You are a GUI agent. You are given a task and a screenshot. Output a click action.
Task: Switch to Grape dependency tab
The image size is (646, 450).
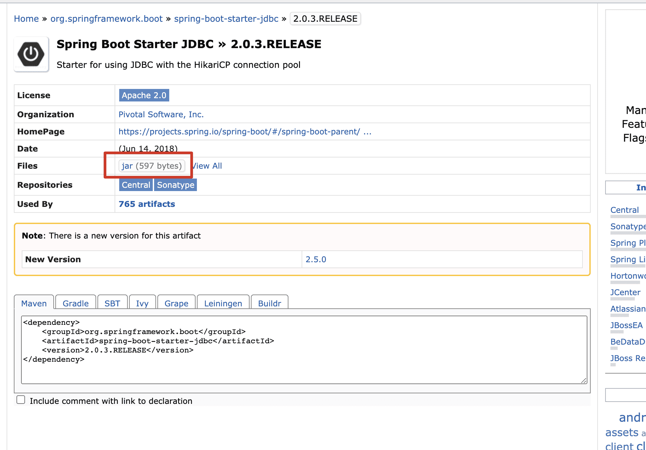point(176,303)
